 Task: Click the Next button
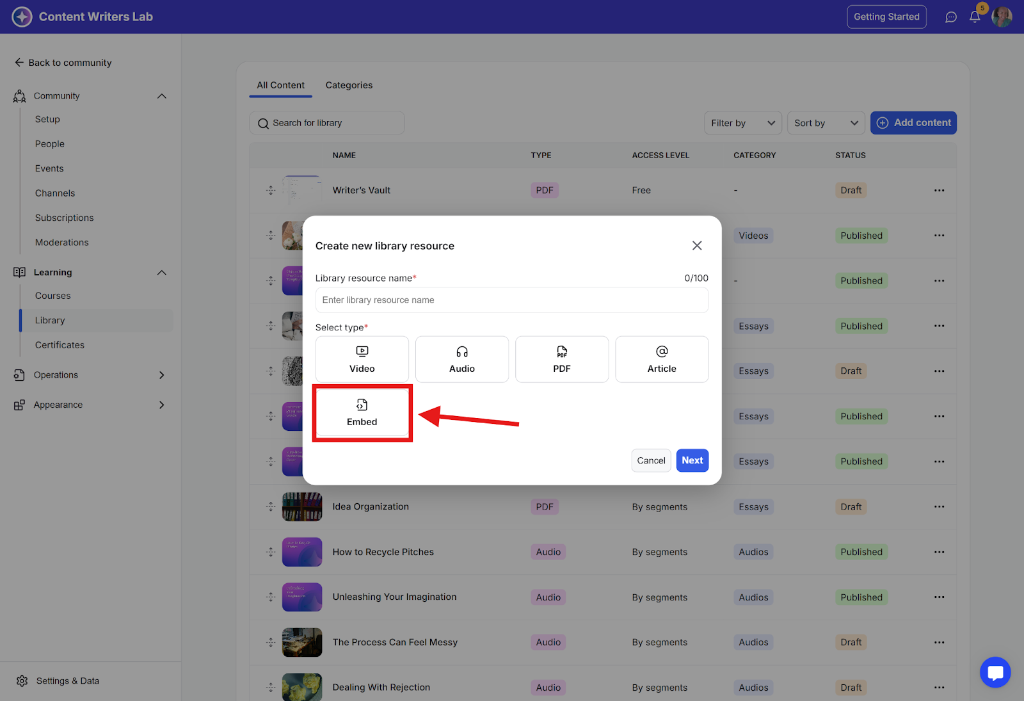coord(692,460)
